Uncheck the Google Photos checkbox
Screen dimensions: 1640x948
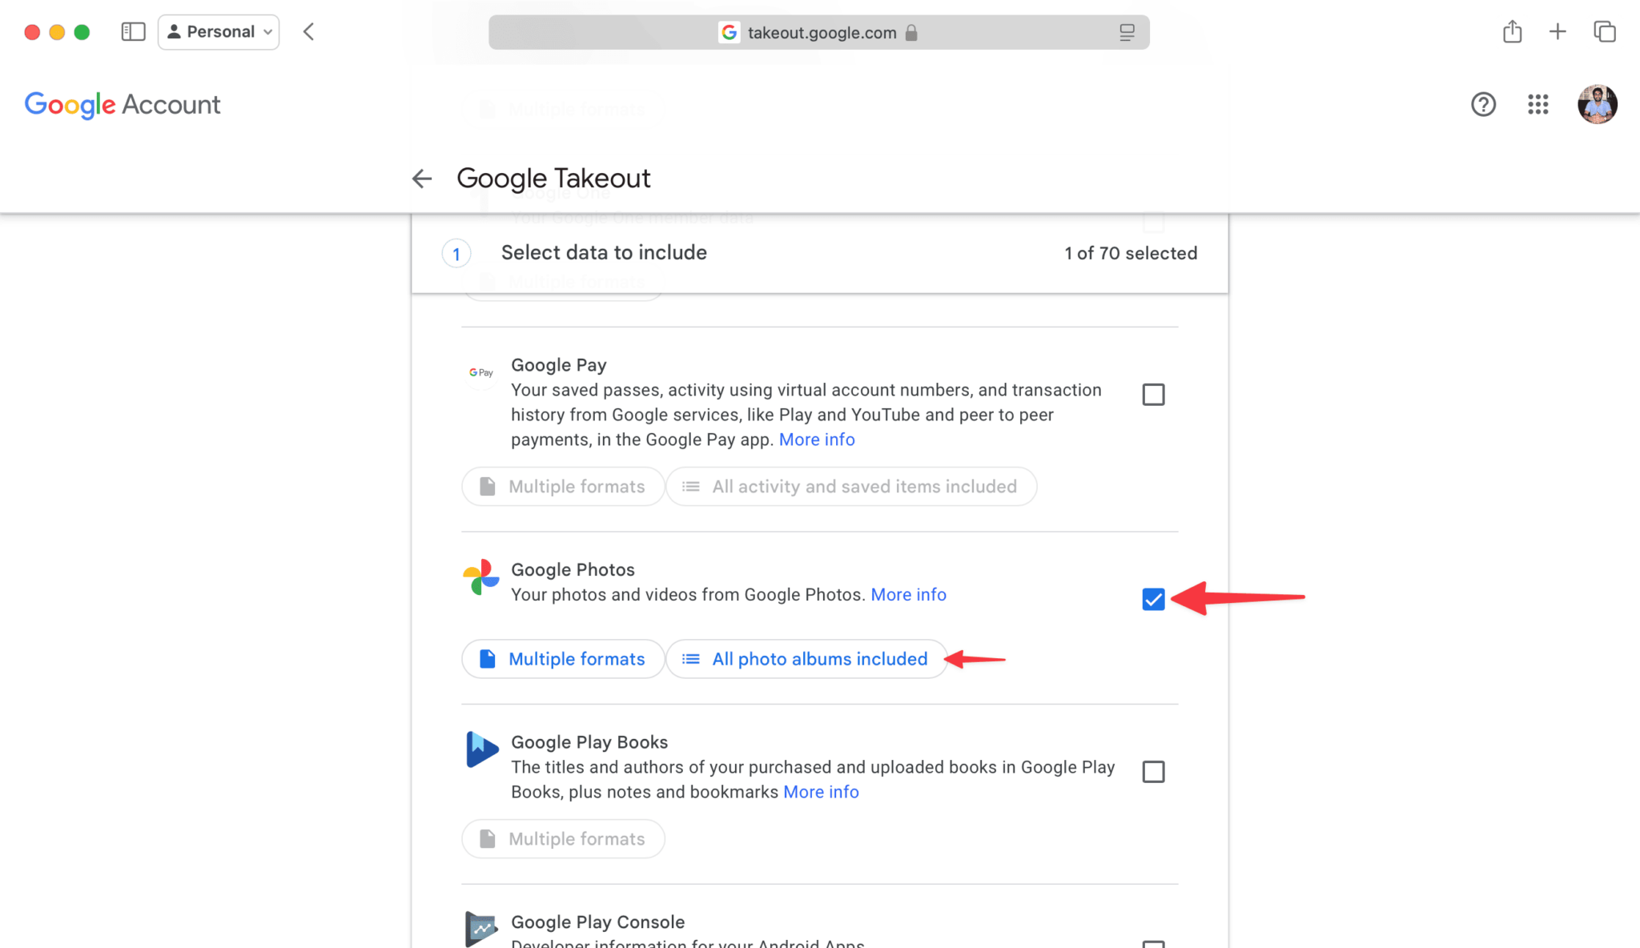pyautogui.click(x=1153, y=599)
